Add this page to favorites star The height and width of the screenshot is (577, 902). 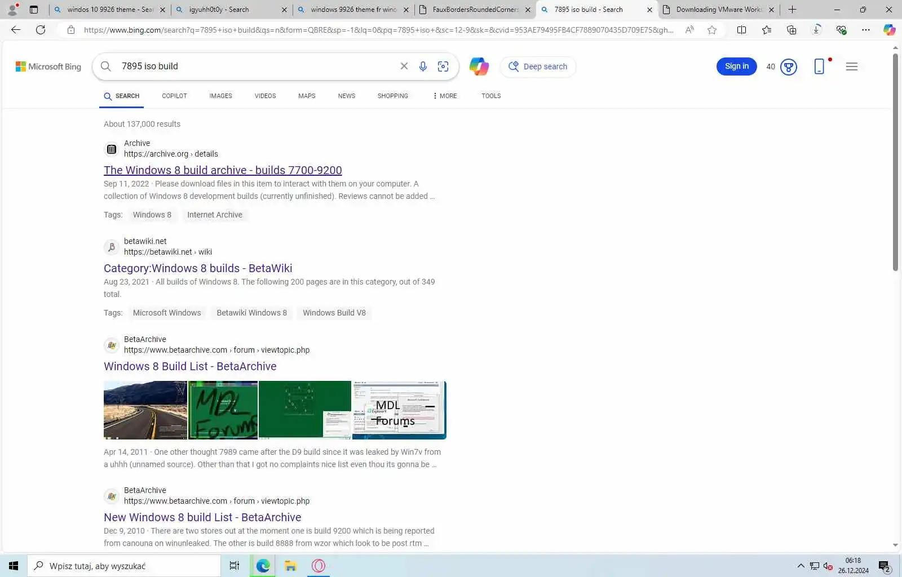pyautogui.click(x=712, y=30)
